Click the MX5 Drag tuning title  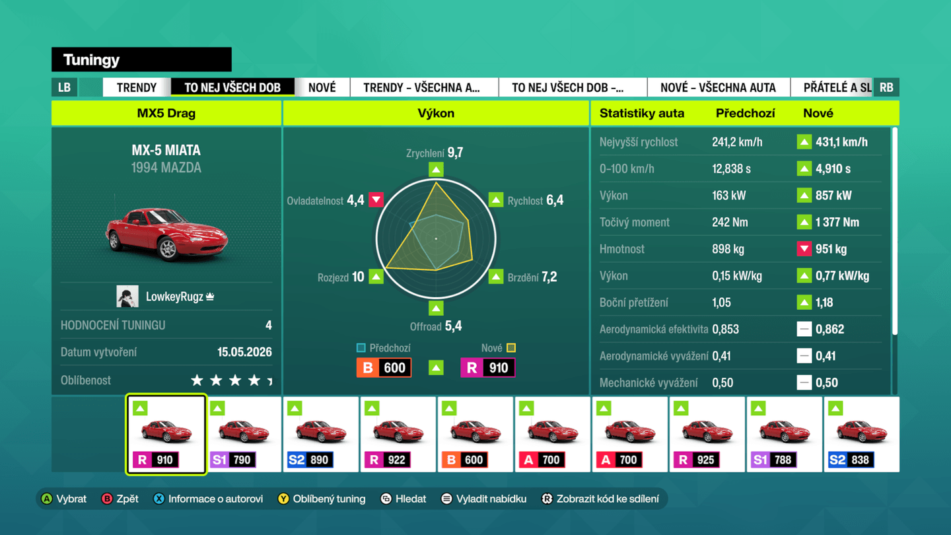(x=166, y=113)
